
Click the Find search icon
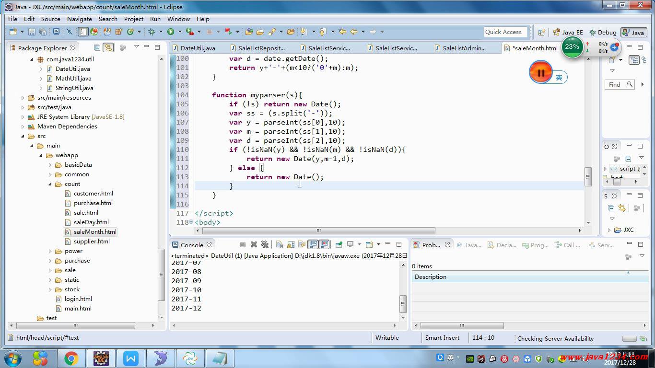tap(630, 84)
